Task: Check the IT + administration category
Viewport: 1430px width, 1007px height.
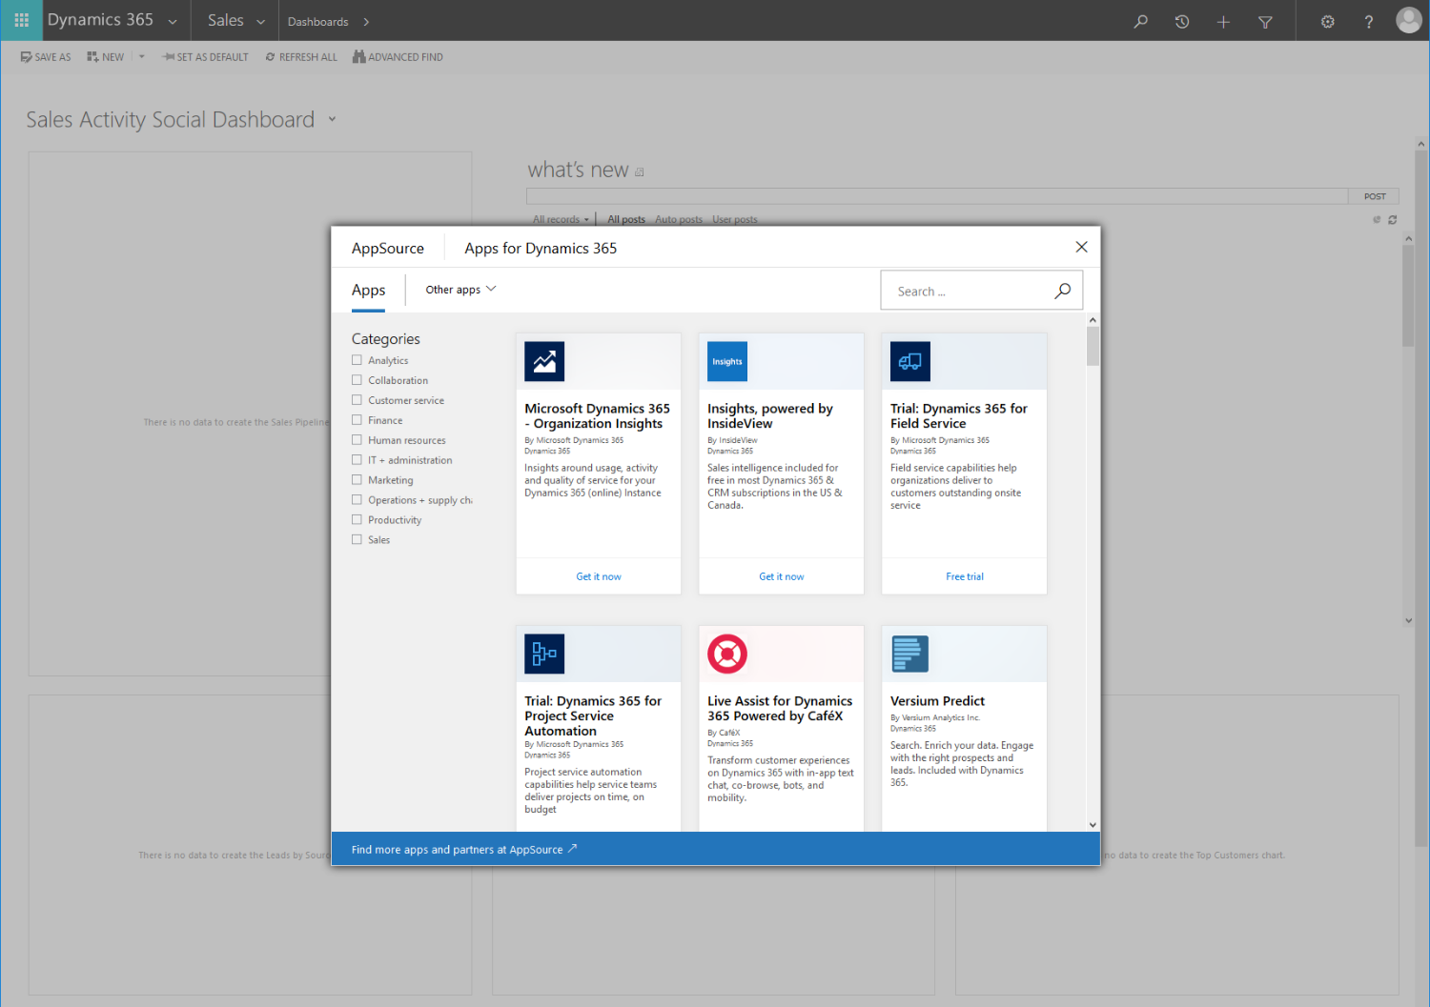Action: coord(357,460)
